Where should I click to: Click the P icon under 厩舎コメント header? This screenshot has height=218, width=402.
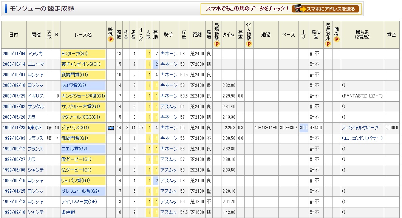328,44
